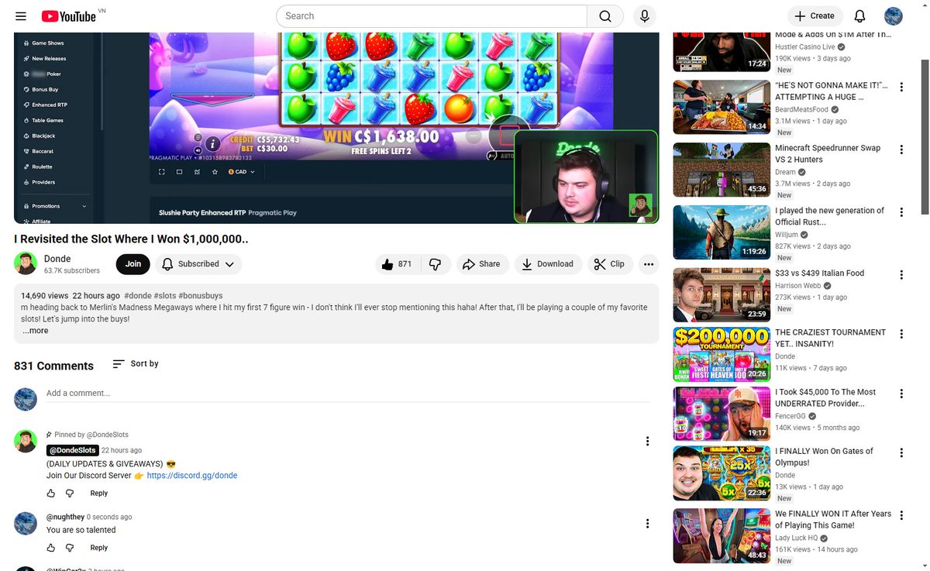
Task: Open Gates of Olympus video title
Action: point(824,457)
